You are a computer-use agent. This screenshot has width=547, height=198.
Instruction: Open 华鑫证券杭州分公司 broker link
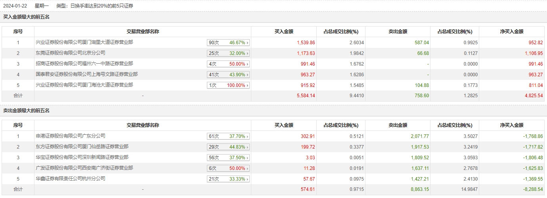(x=71, y=179)
